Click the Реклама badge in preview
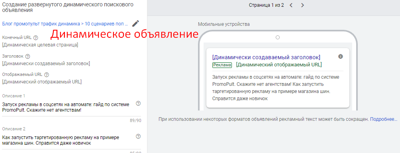The height and width of the screenshot is (153, 400). tap(222, 65)
